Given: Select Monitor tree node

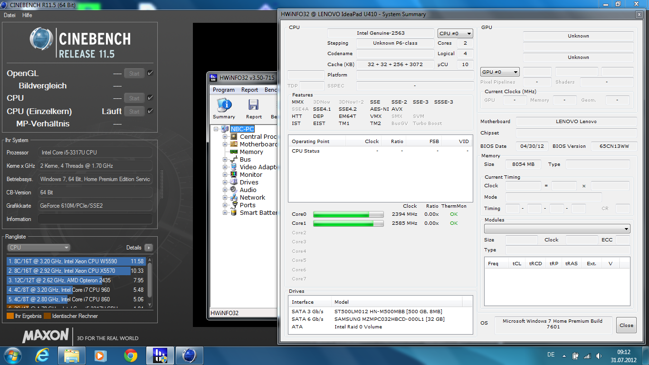Looking at the screenshot, I should 251,174.
